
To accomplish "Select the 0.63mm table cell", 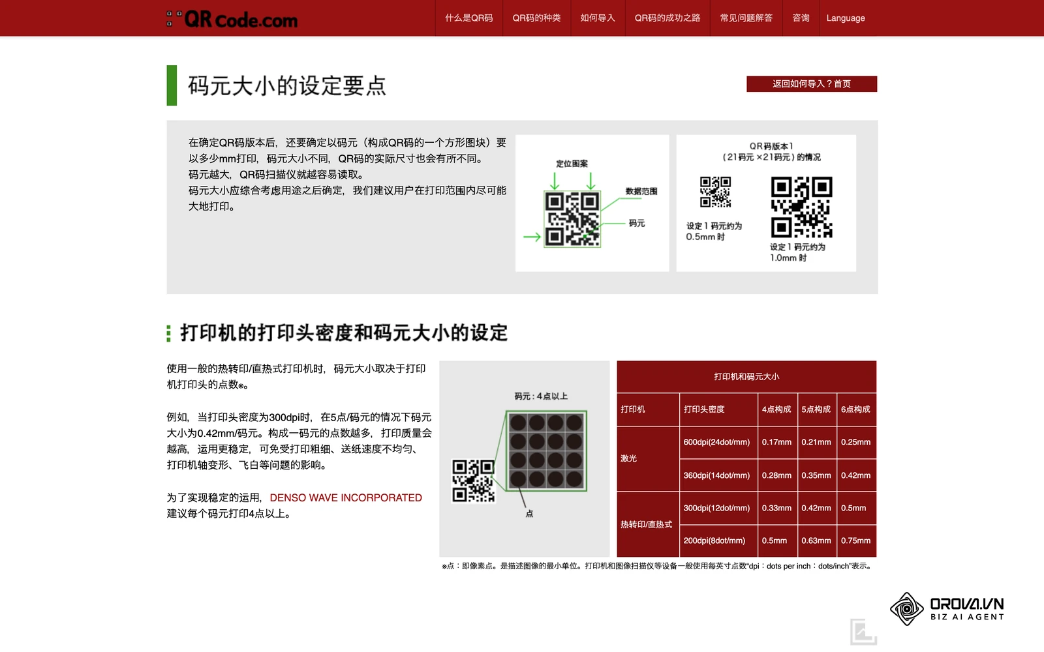I will (817, 541).
